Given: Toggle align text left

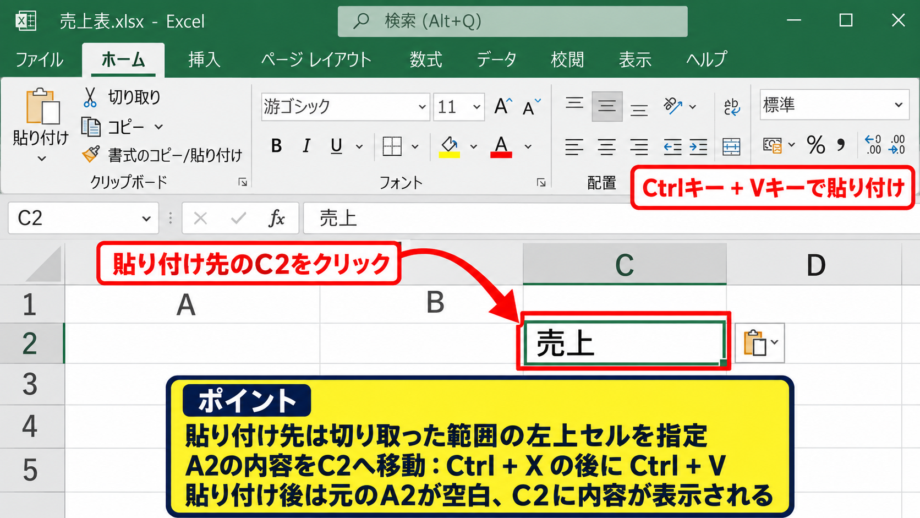Looking at the screenshot, I should coord(574,147).
